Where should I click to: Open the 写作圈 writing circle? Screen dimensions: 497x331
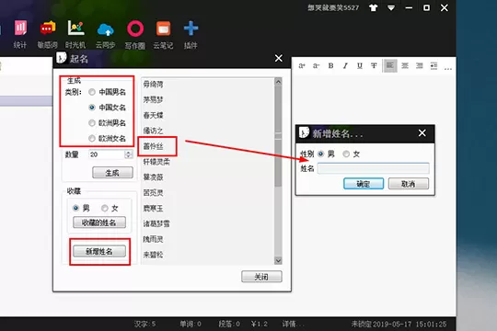[135, 34]
